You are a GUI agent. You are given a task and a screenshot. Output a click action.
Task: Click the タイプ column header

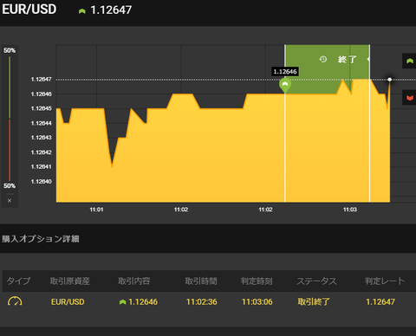[x=18, y=281]
